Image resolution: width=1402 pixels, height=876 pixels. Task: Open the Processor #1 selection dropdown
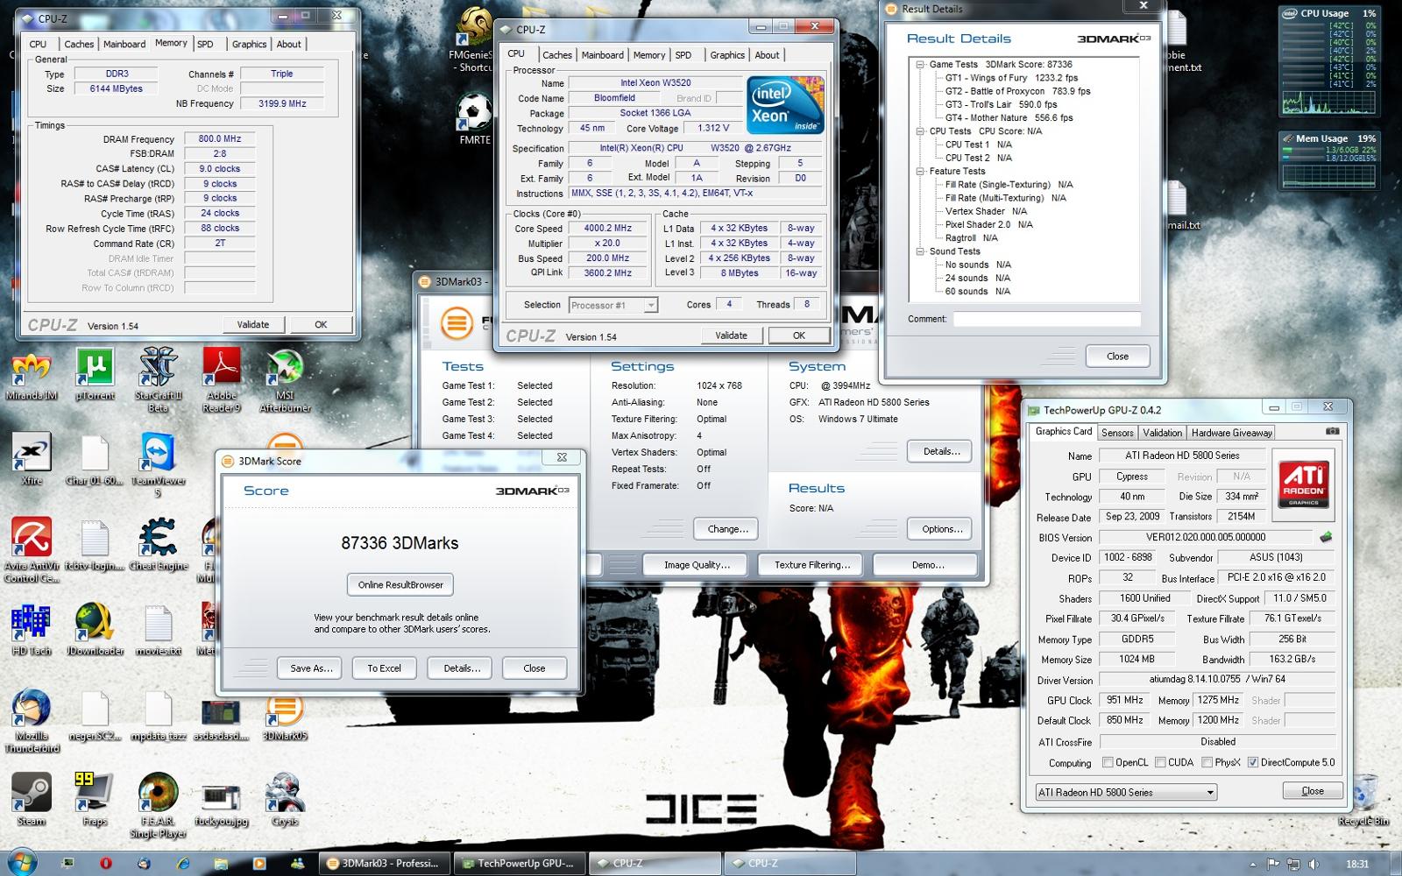pos(613,305)
